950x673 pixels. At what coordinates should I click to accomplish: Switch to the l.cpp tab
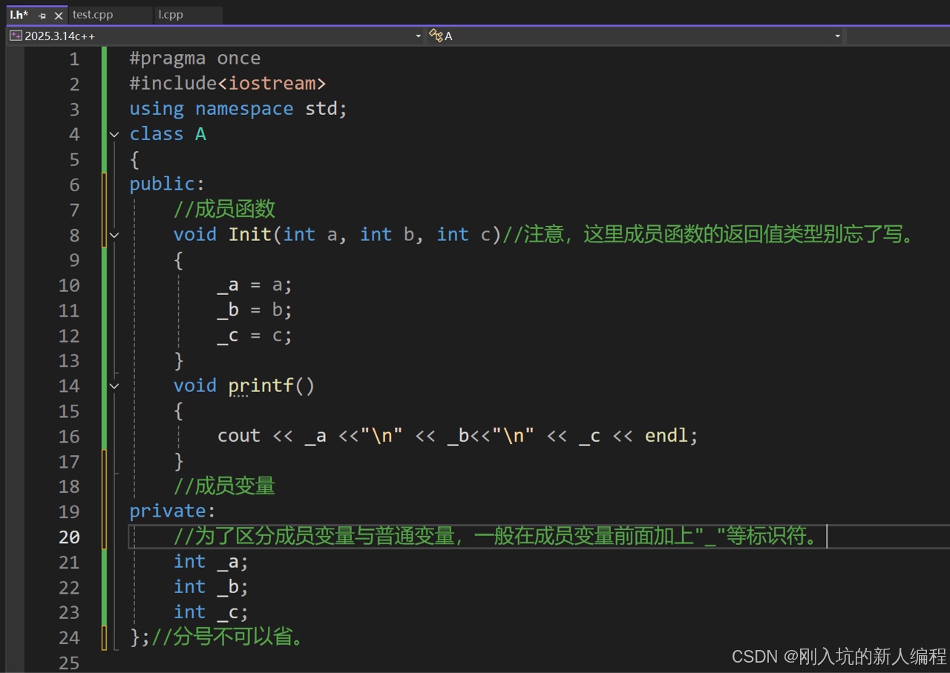coord(171,15)
